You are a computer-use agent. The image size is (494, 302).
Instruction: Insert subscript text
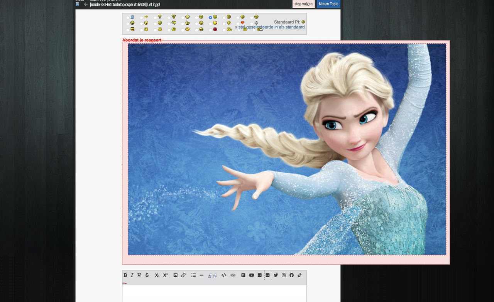[157, 275]
